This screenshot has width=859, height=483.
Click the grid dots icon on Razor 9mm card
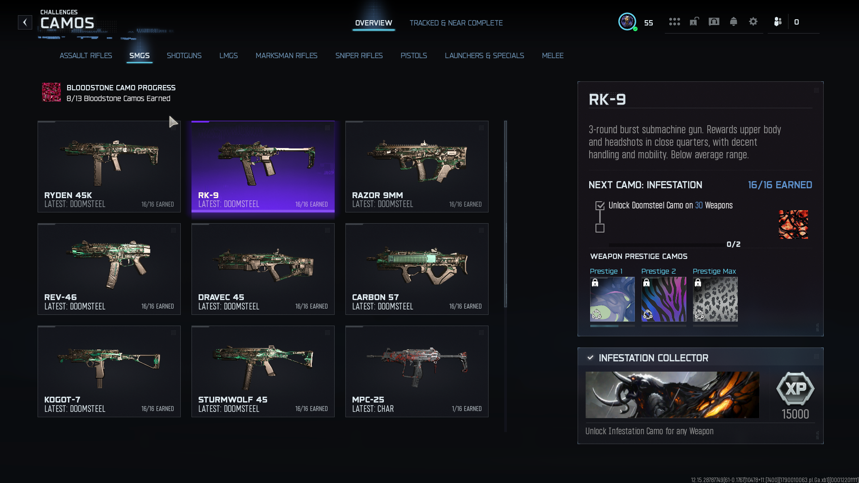481,128
